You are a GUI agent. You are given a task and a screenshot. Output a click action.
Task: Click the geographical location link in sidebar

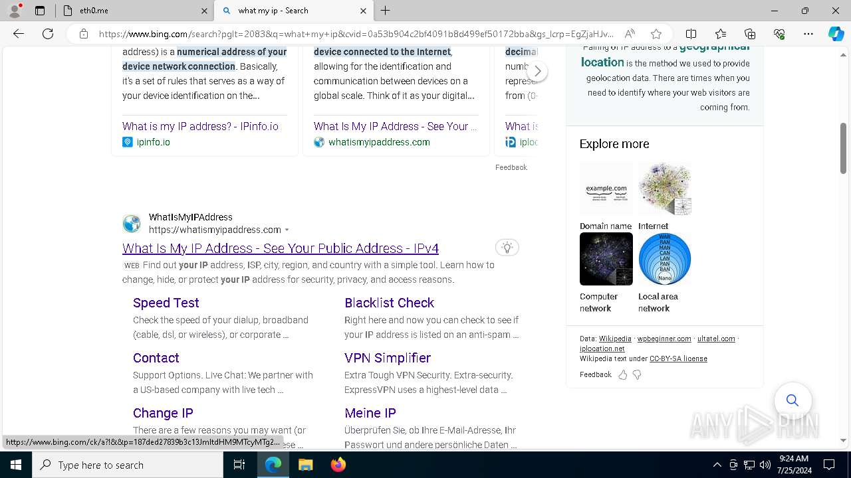665,54
